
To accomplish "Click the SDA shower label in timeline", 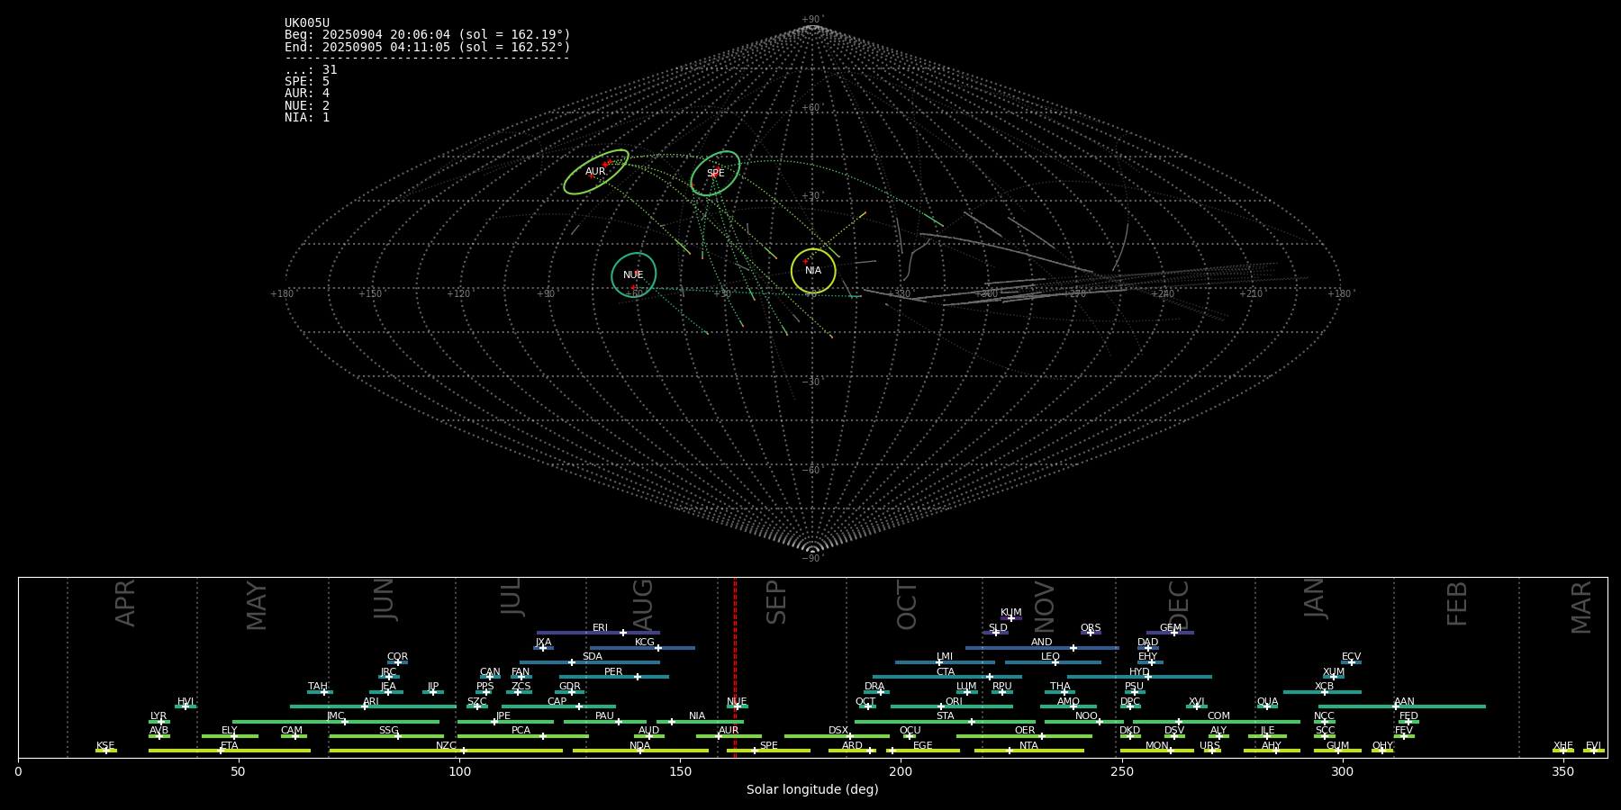I will point(593,657).
